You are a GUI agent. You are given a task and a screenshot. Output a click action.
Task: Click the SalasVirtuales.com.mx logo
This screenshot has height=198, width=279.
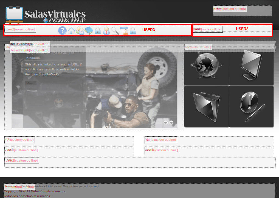46,15
